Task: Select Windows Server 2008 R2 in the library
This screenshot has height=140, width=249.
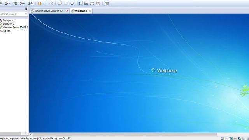Action: 15,28
